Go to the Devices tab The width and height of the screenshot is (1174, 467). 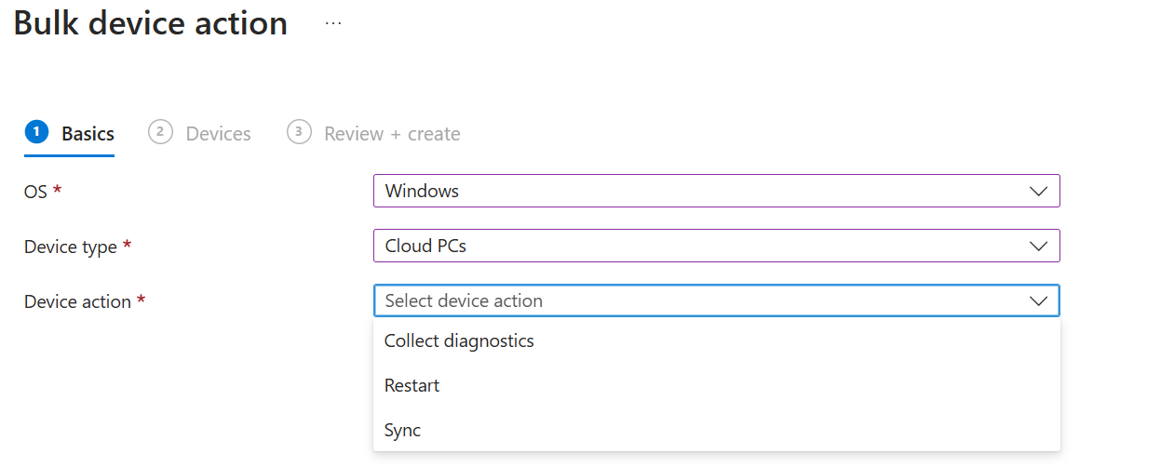coord(218,134)
